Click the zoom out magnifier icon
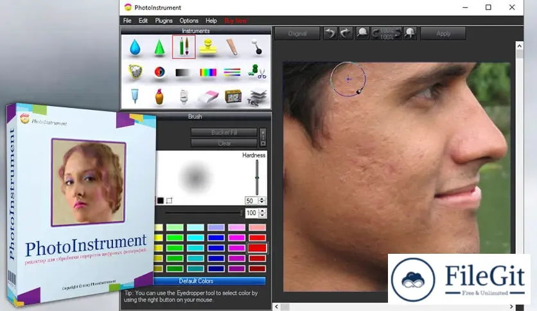Viewport: 537px width, 311px height. 362,33
